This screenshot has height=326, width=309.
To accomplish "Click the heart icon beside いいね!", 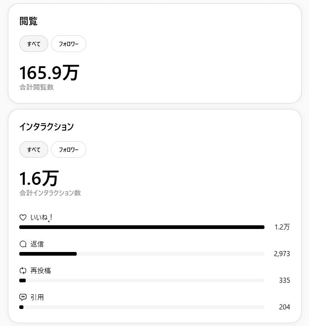I will tap(23, 217).
